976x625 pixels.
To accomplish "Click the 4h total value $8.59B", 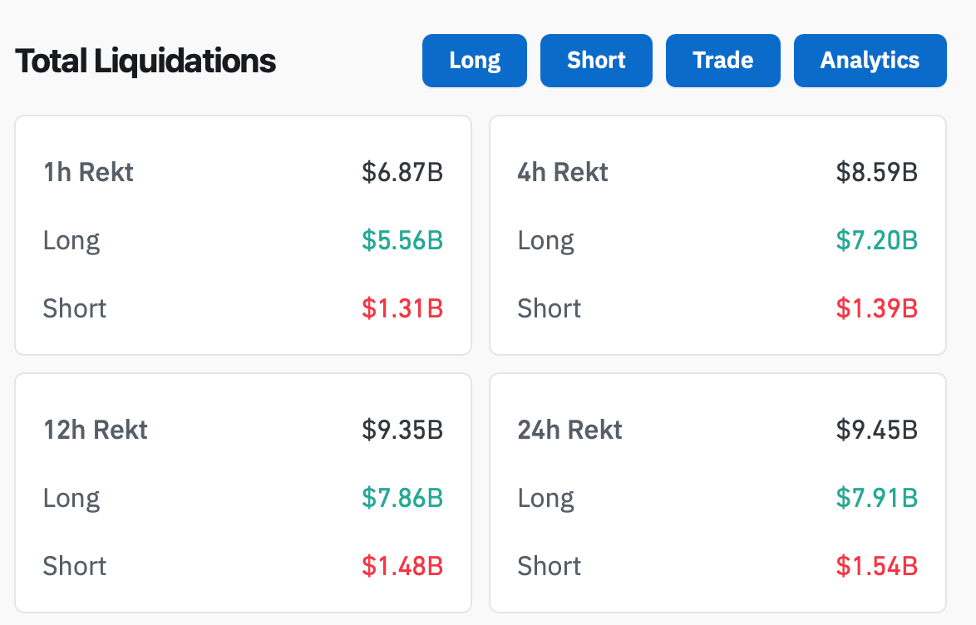I will (x=877, y=172).
